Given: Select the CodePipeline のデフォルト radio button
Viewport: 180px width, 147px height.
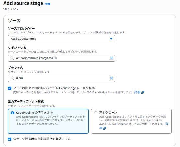Looking at the screenshot, I should point(12,113).
